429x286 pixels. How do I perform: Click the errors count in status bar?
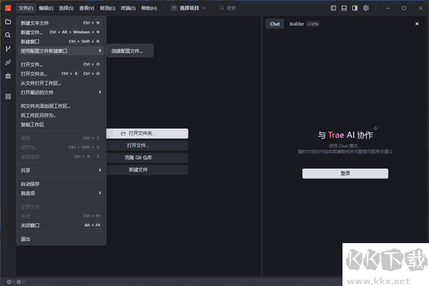pyautogui.click(x=11, y=282)
